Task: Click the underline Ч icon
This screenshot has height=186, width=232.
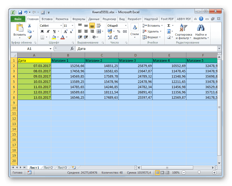Action: [x=54, y=31]
